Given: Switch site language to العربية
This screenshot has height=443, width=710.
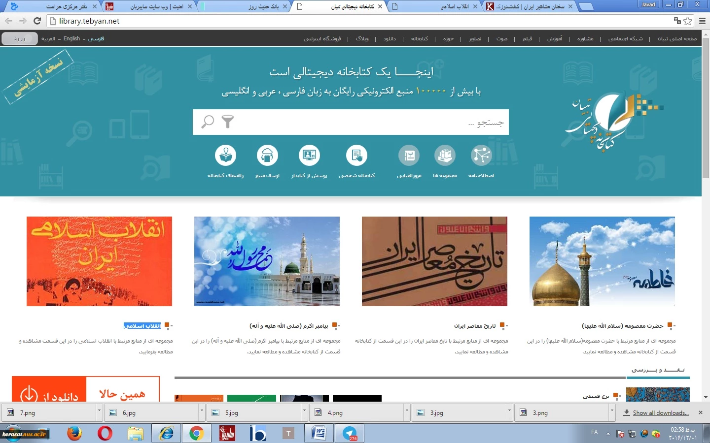Looking at the screenshot, I should click(x=48, y=38).
